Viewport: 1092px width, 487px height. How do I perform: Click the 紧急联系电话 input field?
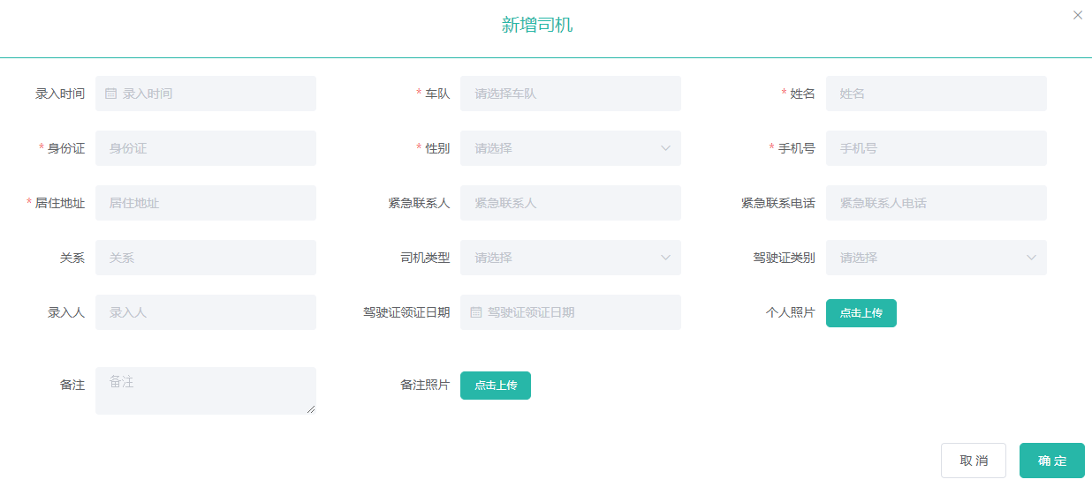936,203
